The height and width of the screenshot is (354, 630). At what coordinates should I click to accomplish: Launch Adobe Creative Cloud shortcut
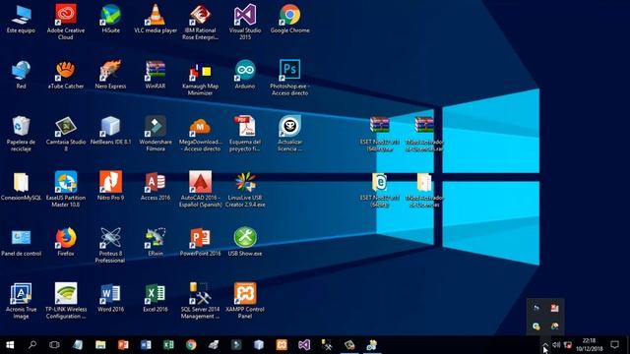[66, 22]
